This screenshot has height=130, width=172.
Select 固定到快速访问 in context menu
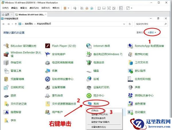(98, 118)
